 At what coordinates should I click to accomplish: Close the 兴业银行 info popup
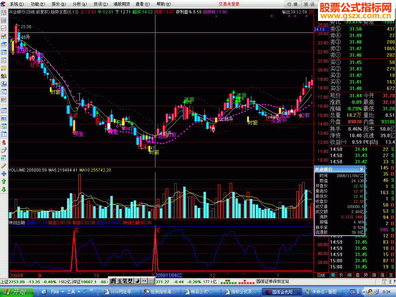(x=361, y=169)
